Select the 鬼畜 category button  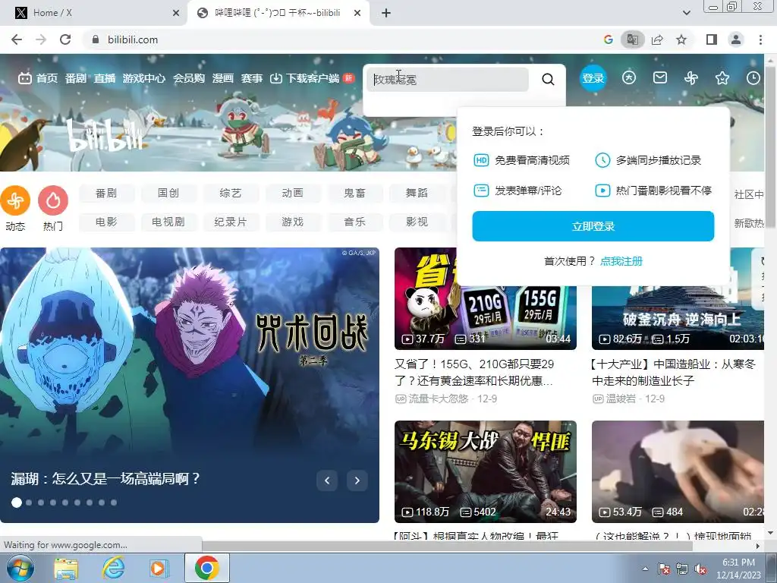tap(355, 193)
